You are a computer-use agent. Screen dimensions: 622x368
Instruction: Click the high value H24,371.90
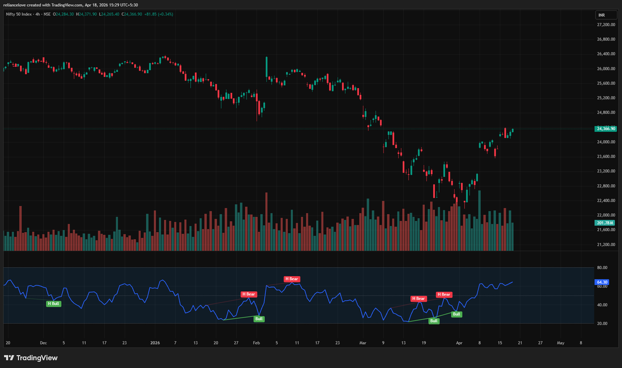[87, 14]
